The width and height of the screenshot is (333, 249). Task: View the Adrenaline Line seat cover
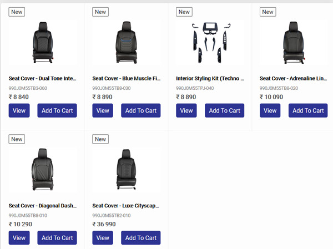[x=270, y=110]
